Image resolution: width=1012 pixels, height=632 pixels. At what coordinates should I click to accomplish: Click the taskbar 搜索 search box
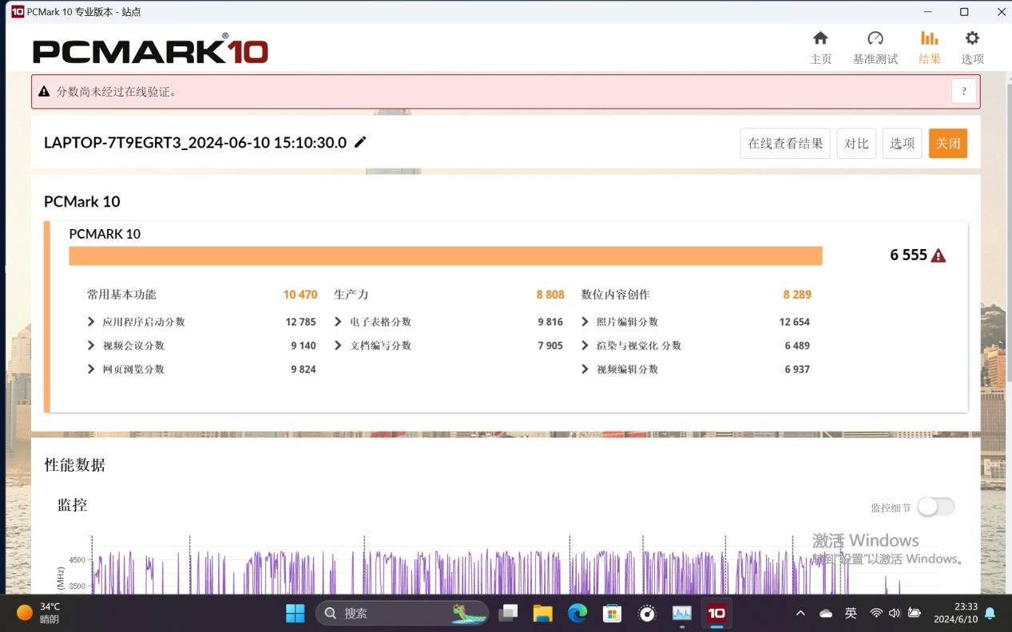pyautogui.click(x=402, y=613)
